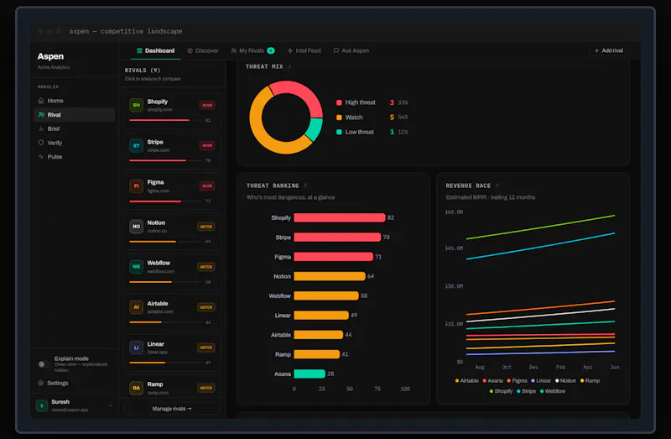671x439 pixels.
Task: Click the Home house icon
Action: (x=41, y=101)
